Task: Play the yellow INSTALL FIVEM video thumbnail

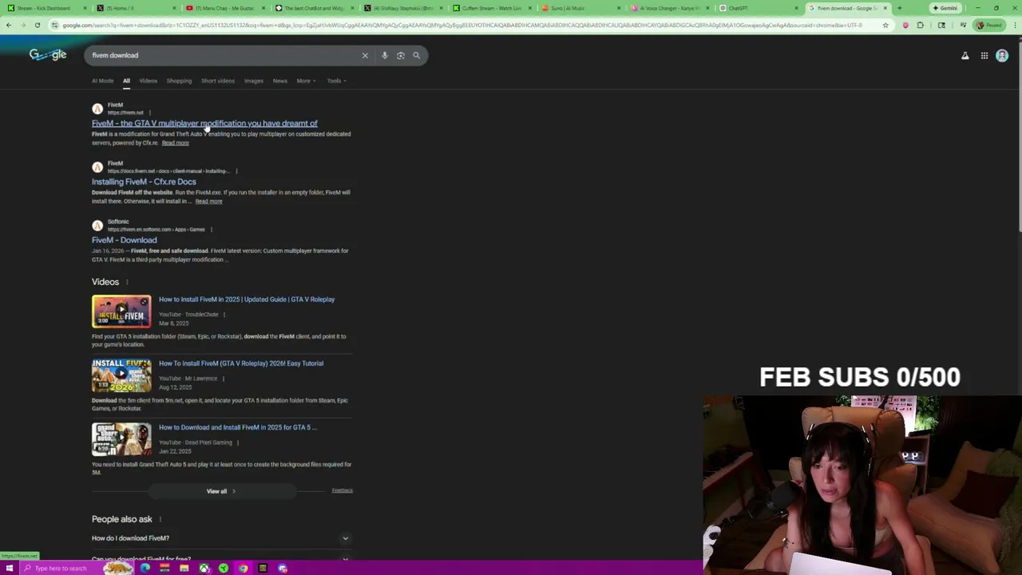Action: point(121,311)
